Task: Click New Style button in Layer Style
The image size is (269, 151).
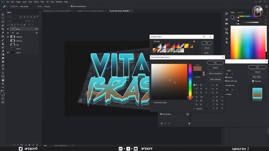Action: (257, 77)
